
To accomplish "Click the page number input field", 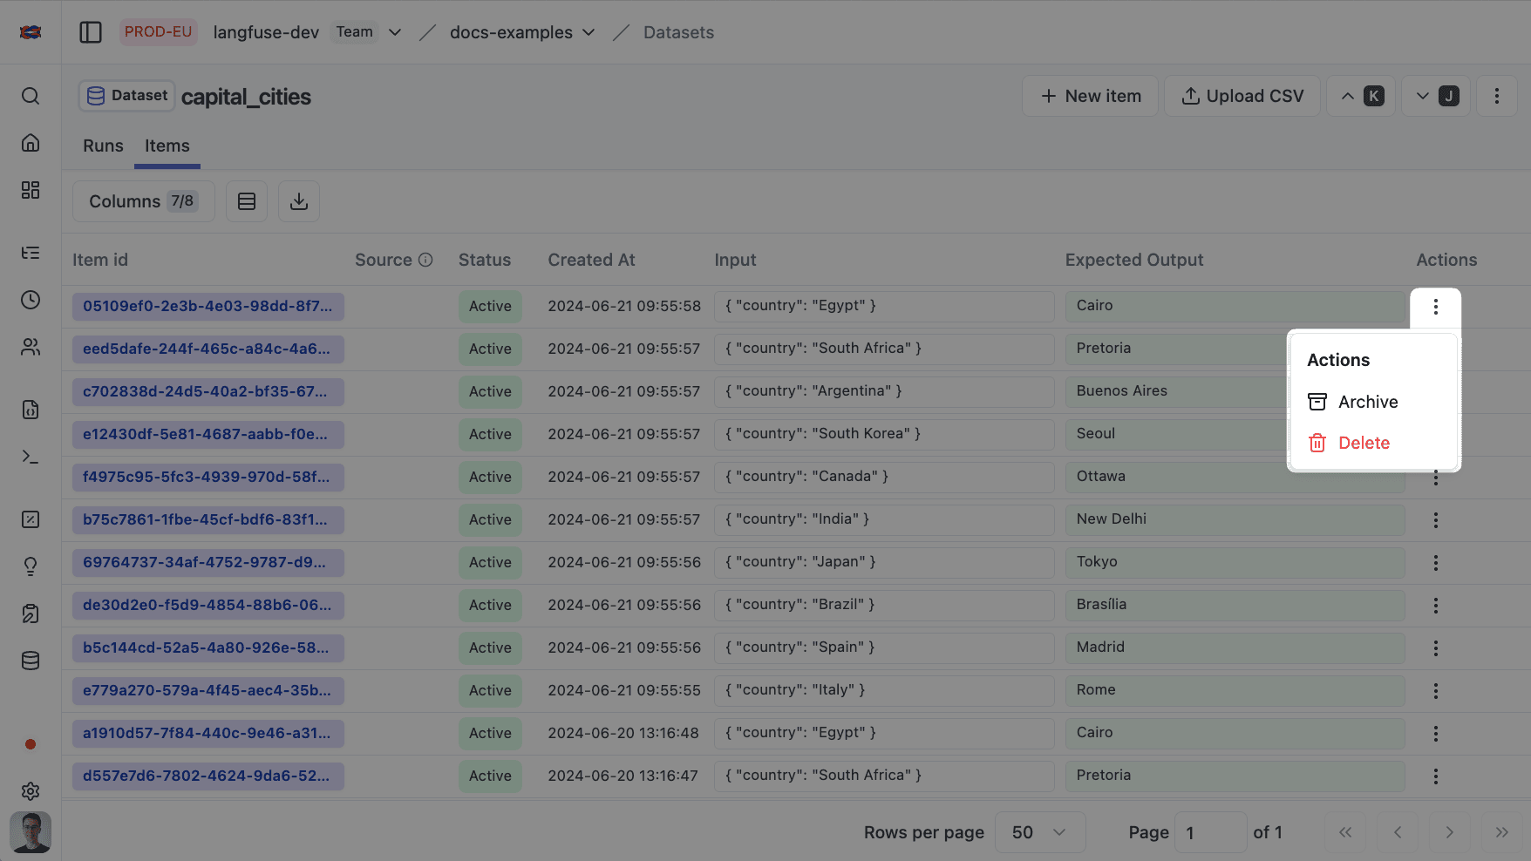I will (x=1211, y=832).
